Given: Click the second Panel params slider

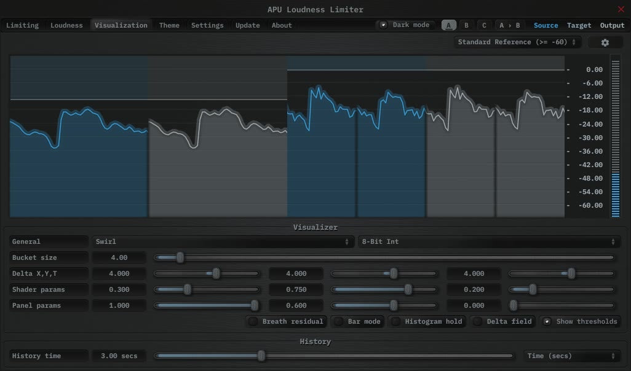Looking at the screenshot, I should [x=384, y=305].
